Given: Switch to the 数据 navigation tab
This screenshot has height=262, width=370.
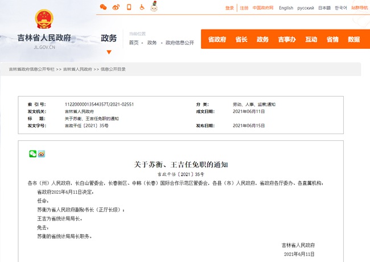Looking at the screenshot, I should tap(354, 39).
